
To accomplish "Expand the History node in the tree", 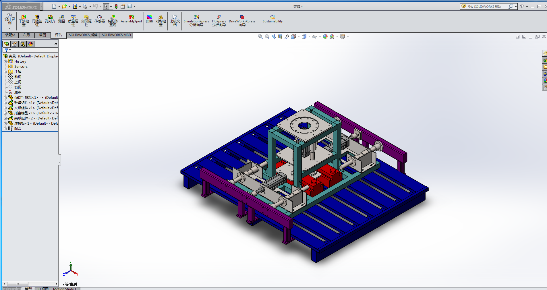I will [5, 61].
